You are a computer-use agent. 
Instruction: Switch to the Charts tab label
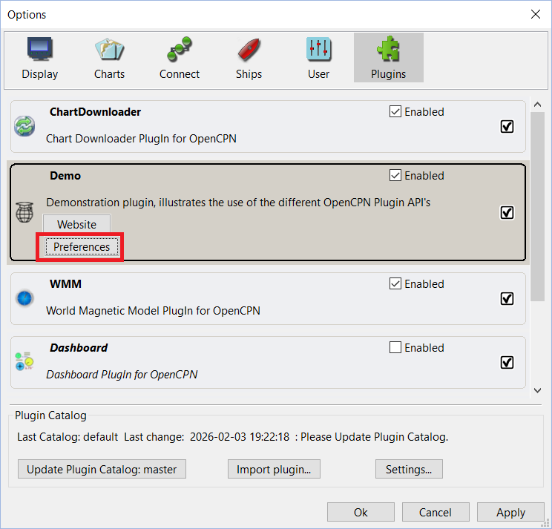click(x=110, y=74)
